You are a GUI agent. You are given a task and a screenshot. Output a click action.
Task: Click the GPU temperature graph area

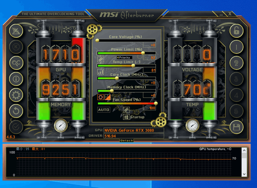(x=124, y=164)
